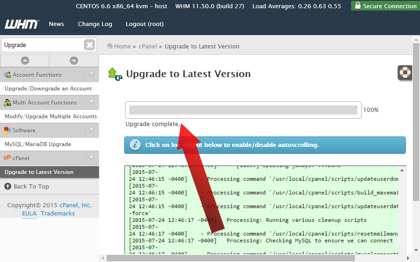Viewport: 420px width, 262px height.
Task: Click the upgrade progress bar
Action: (243, 110)
